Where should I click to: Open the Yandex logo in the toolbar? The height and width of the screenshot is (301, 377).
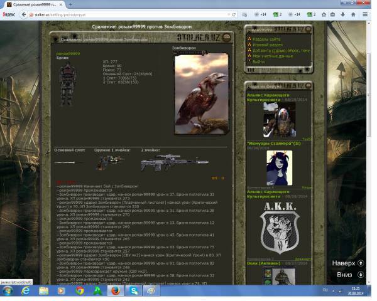pyautogui.click(x=9, y=14)
